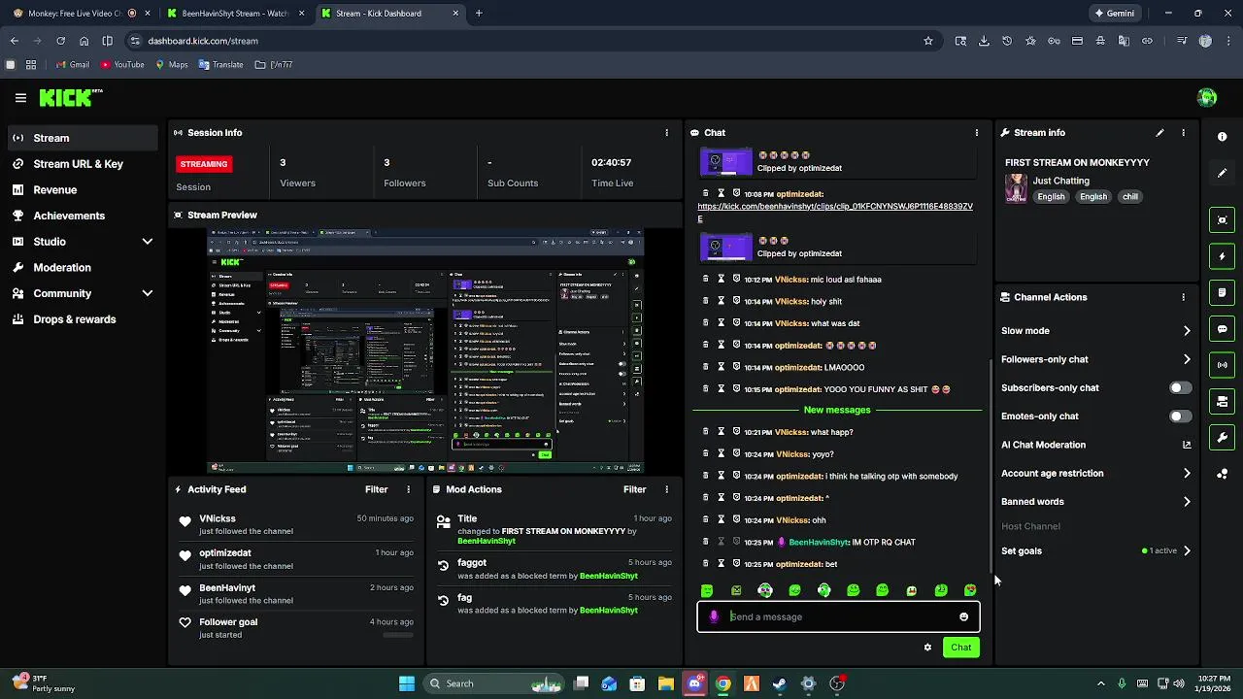The width and height of the screenshot is (1243, 699).
Task: Expand Account age restriction settings
Action: [x=1187, y=474]
